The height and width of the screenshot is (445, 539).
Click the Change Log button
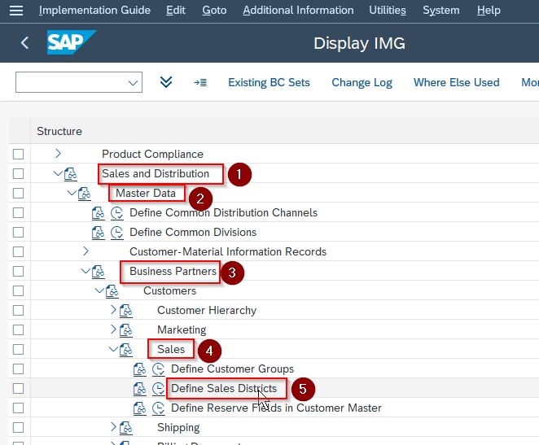pos(362,82)
